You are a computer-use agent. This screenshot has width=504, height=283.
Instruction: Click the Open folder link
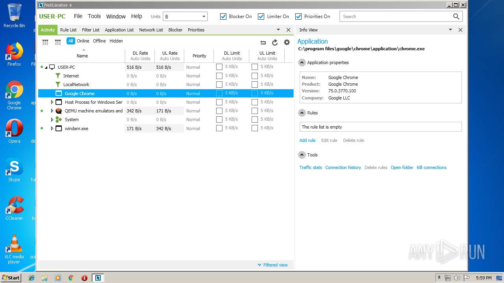pos(402,167)
